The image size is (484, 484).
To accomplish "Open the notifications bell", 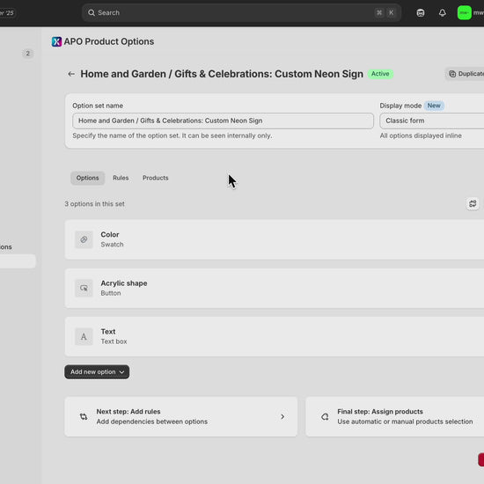I will 443,12.
